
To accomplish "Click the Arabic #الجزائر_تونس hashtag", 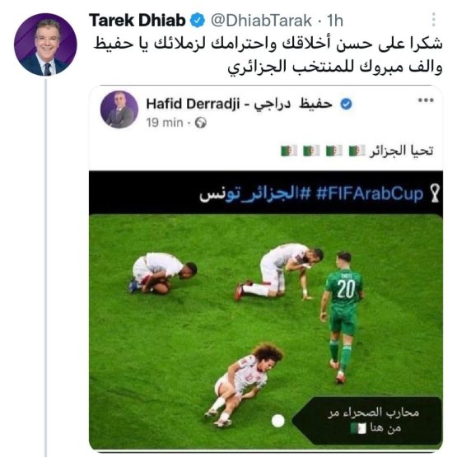I will tap(255, 194).
